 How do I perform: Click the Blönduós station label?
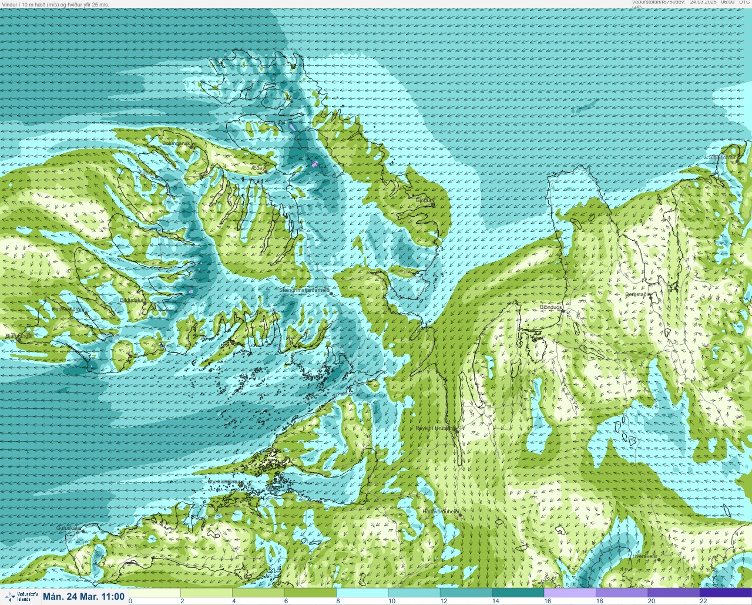(x=551, y=307)
